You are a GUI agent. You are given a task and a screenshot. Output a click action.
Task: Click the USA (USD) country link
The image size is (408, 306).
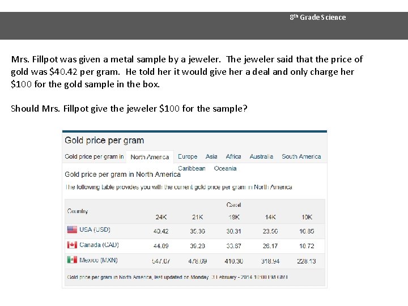click(95, 229)
